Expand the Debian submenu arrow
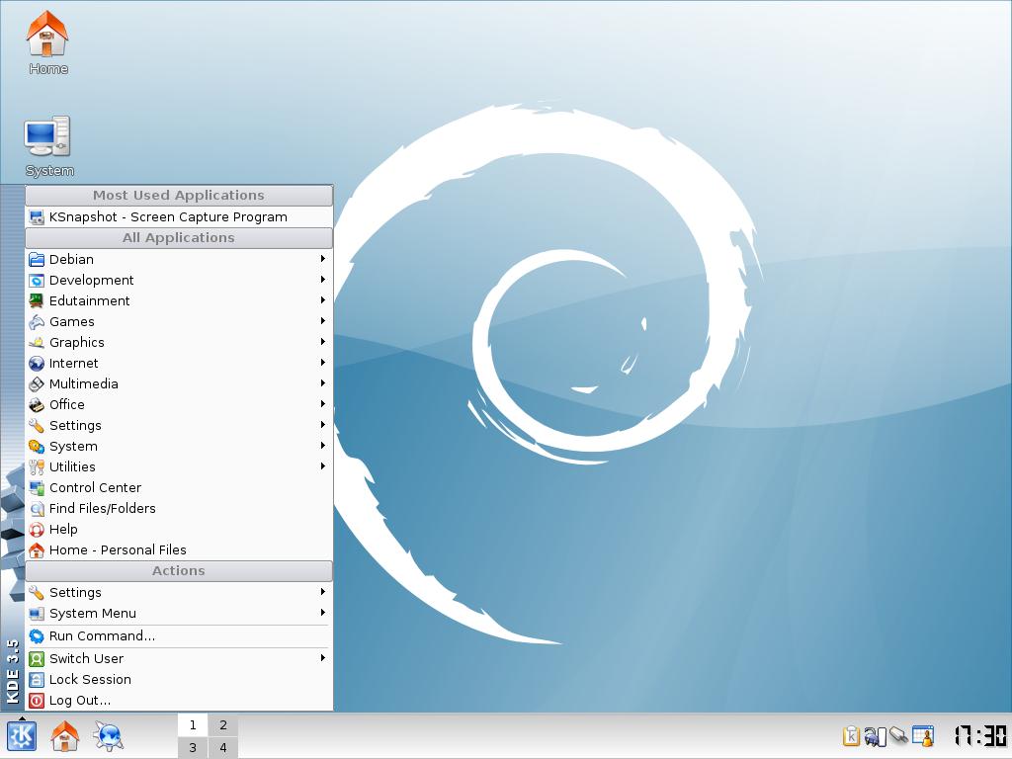The image size is (1012, 759). tap(323, 259)
